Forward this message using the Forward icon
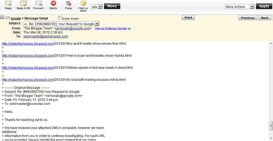 tap(38, 3)
